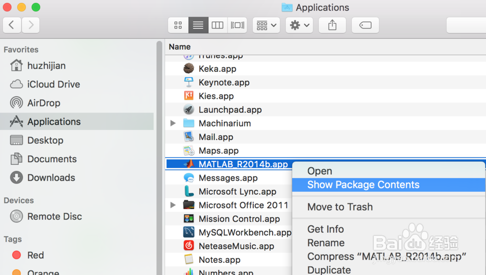Open the item arrangement dropdown
Screen dimensions: 486x275
click(x=266, y=25)
